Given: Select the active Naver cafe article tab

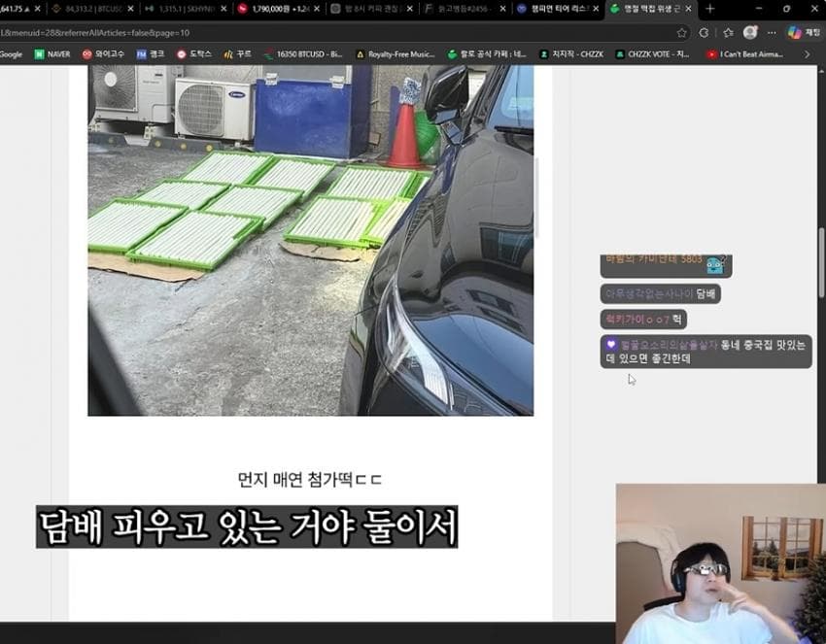Looking at the screenshot, I should (650, 9).
